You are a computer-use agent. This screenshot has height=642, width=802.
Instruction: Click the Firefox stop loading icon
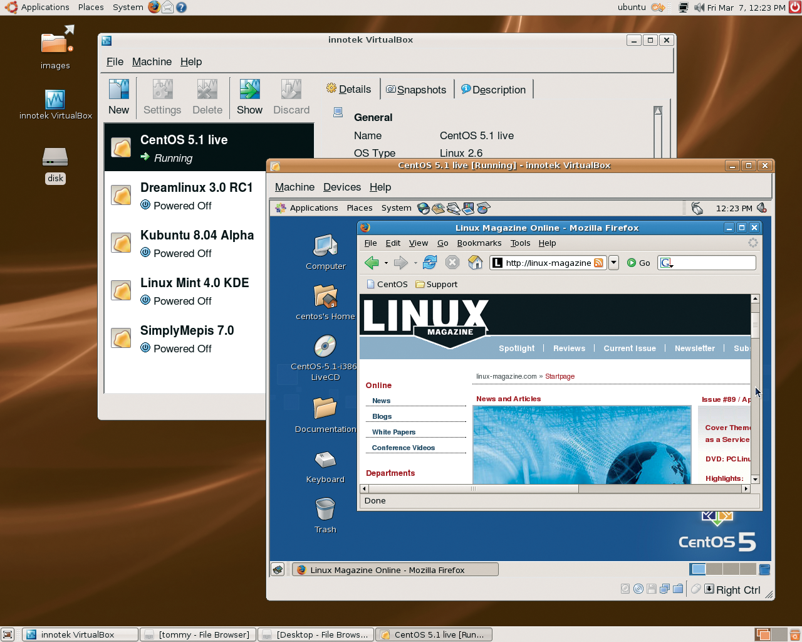tap(452, 263)
